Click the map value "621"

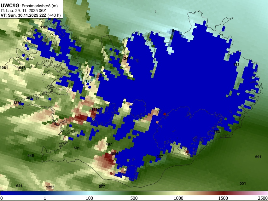19,186
